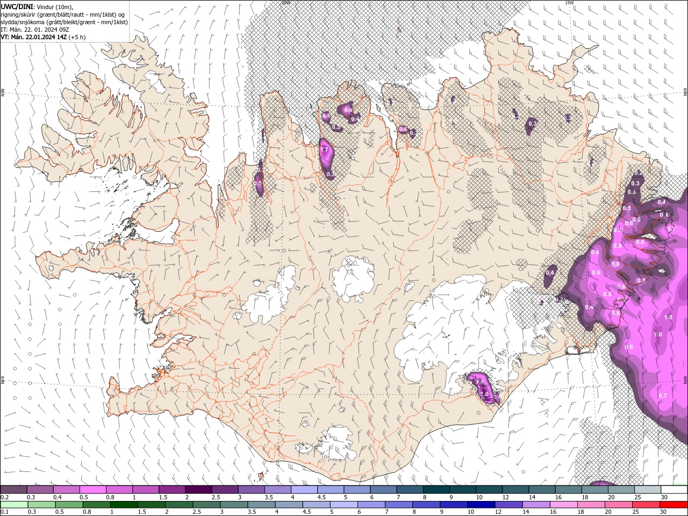Image resolution: width=688 pixels, height=516 pixels.
Task: Click the white 30 swatch in upper legend
Action: click(674, 490)
